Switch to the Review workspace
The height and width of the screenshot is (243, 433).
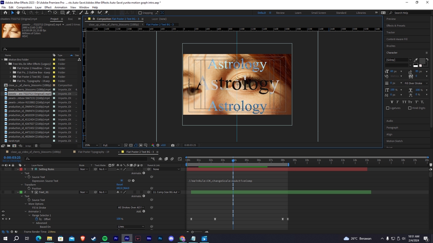280,13
